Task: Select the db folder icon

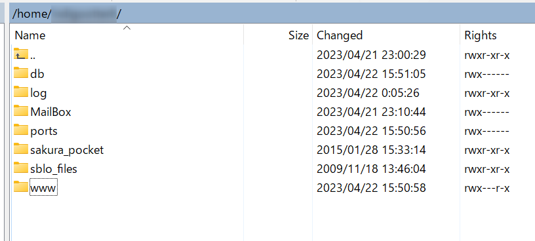Action: point(21,73)
